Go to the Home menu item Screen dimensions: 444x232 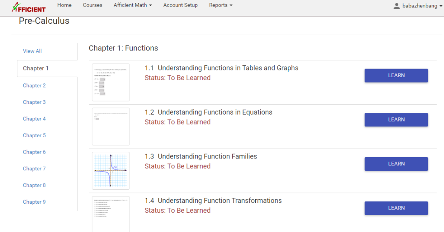point(64,5)
